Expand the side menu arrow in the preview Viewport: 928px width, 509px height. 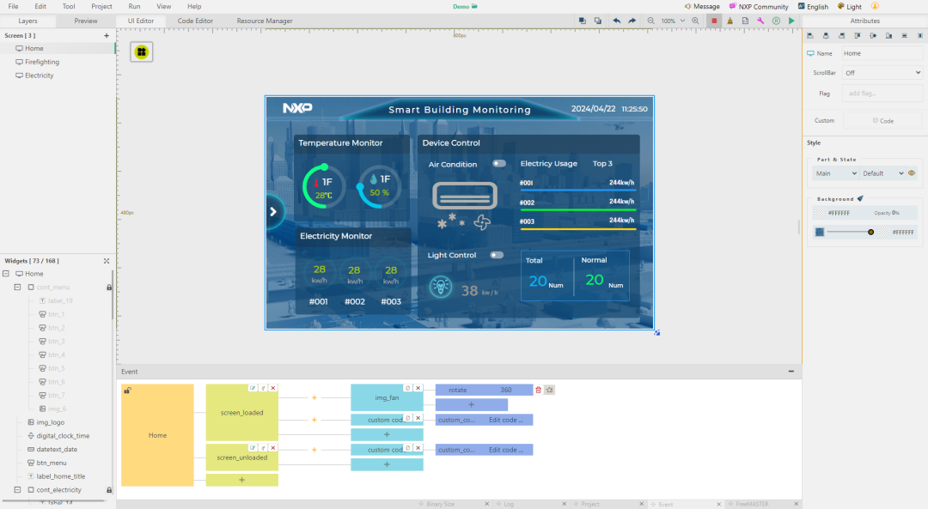point(273,212)
